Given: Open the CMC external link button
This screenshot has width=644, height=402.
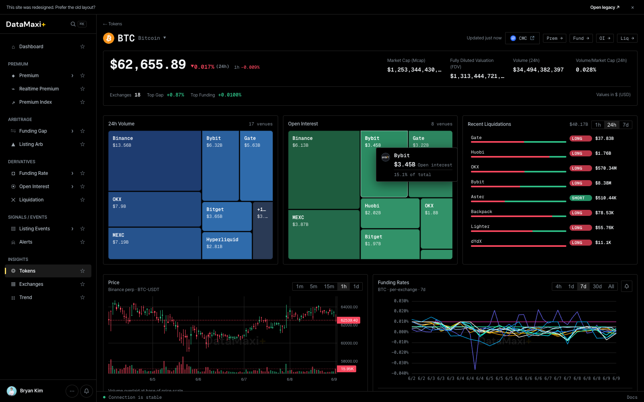Looking at the screenshot, I should click(x=522, y=38).
